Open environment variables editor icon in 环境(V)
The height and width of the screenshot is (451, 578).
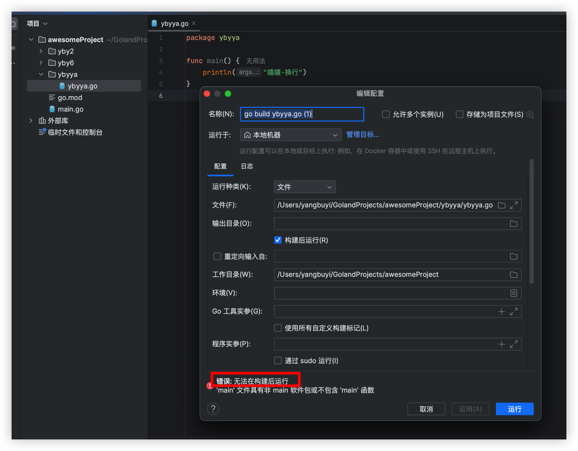tap(514, 293)
